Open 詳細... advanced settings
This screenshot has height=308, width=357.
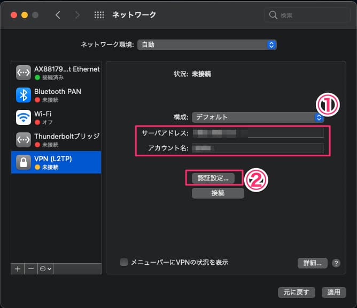point(312,263)
